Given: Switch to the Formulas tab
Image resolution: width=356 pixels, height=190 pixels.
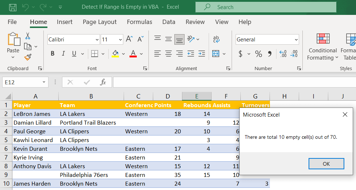Looking at the screenshot, I should [x=139, y=22].
